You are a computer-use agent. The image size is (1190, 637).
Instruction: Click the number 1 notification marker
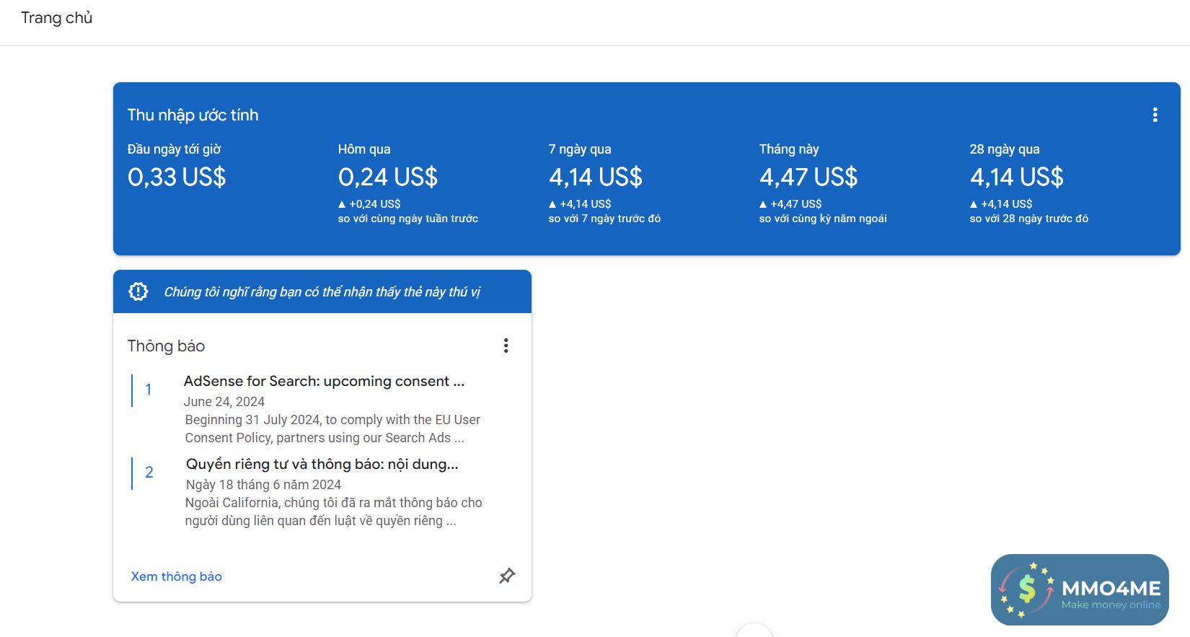point(149,390)
